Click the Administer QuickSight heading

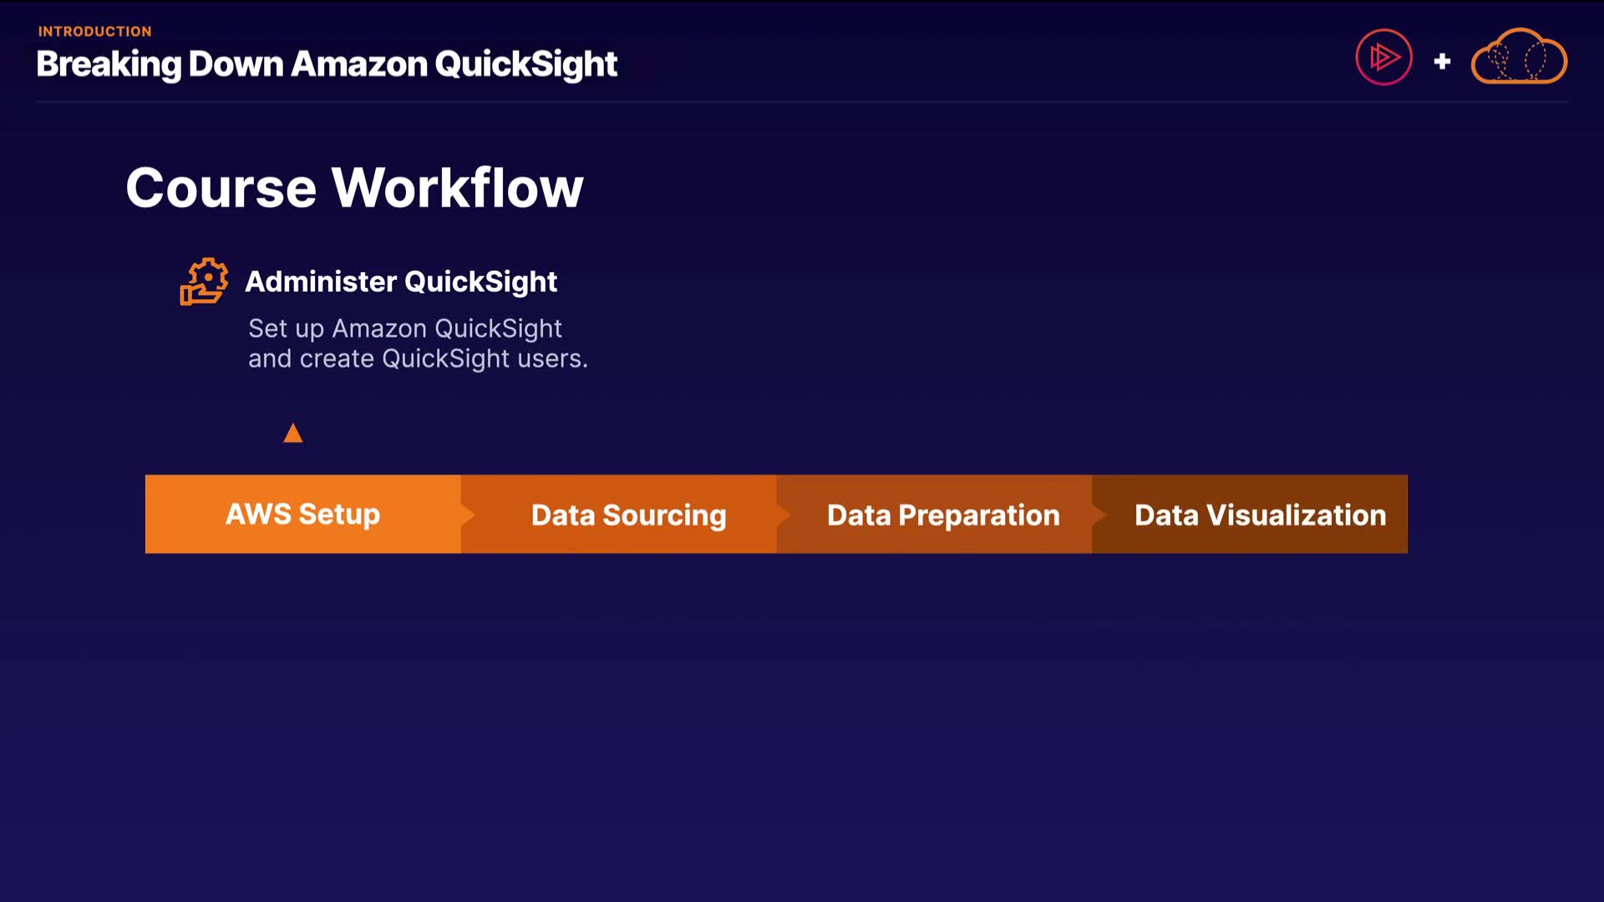(x=401, y=281)
